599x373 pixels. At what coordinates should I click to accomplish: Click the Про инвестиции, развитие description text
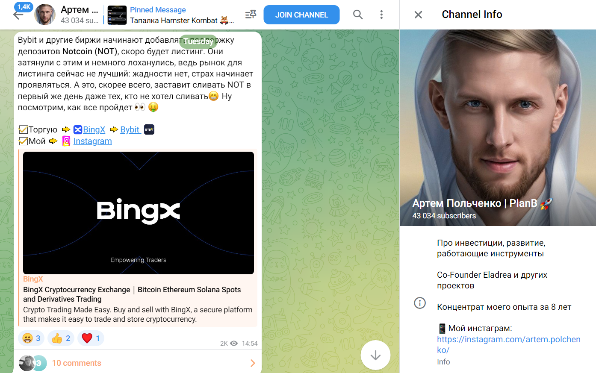click(491, 248)
